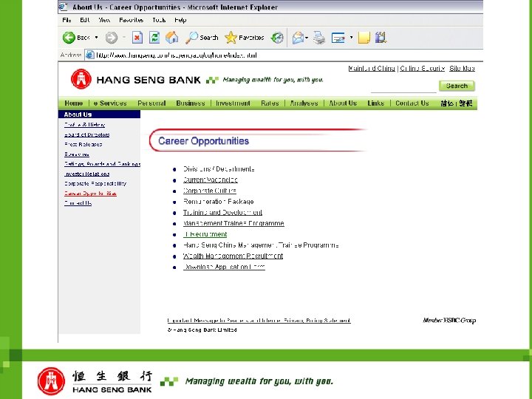Refresh the page with green arrows icon
Viewport: 532px width, 399px height.
[154, 38]
